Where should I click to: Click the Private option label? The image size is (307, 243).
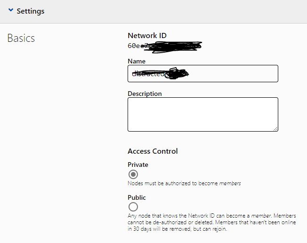point(138,165)
